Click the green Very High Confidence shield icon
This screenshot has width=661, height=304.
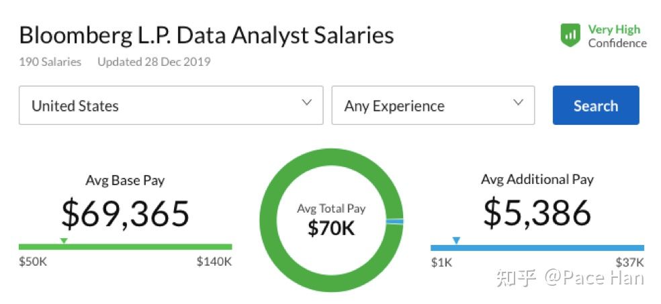570,36
